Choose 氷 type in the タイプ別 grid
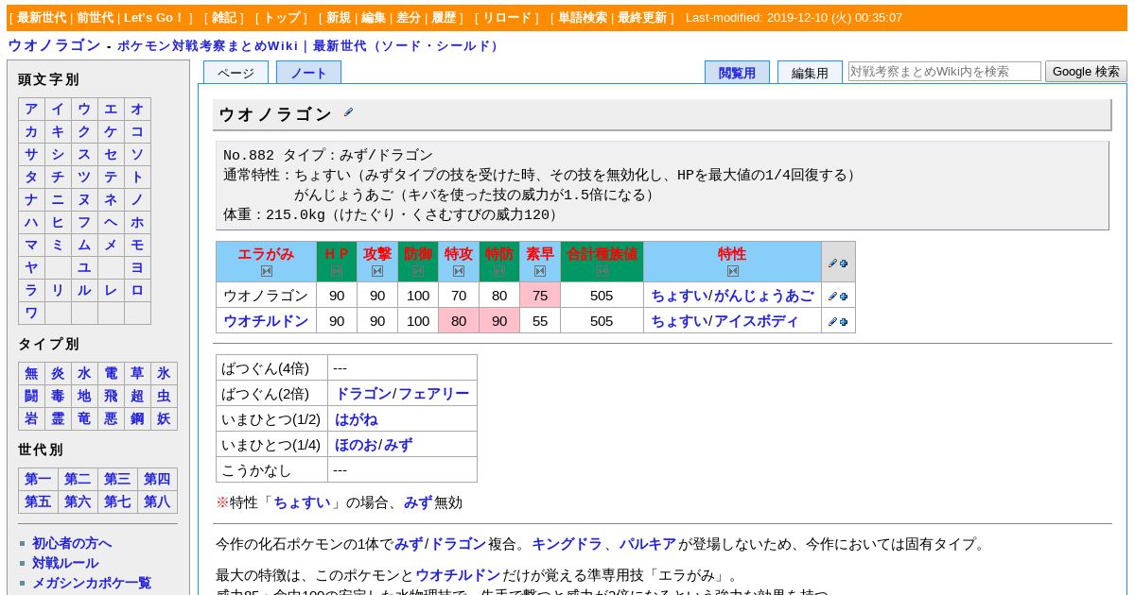 [x=164, y=373]
